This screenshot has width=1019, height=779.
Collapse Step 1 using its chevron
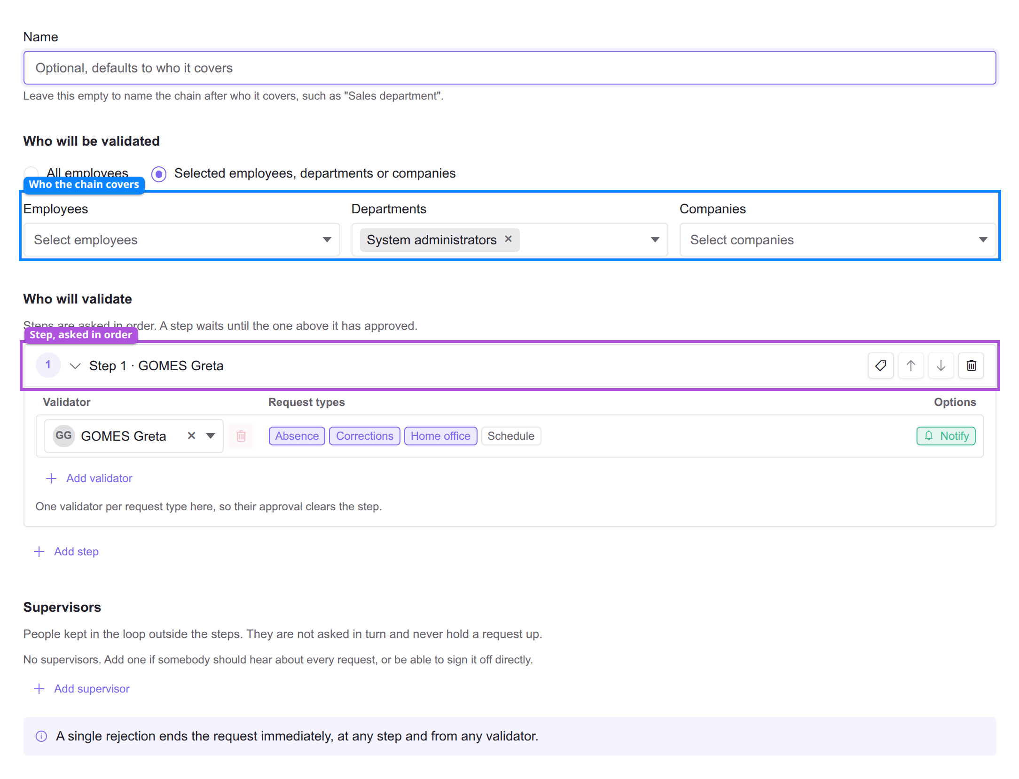(75, 366)
